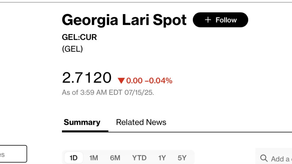Click the plus icon in the Follow button

coord(208,20)
